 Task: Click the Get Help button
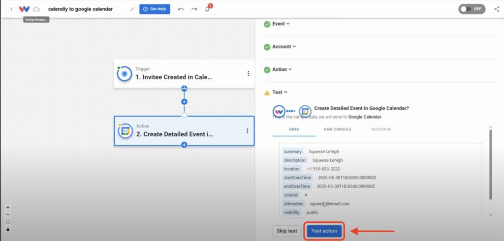[x=155, y=9]
